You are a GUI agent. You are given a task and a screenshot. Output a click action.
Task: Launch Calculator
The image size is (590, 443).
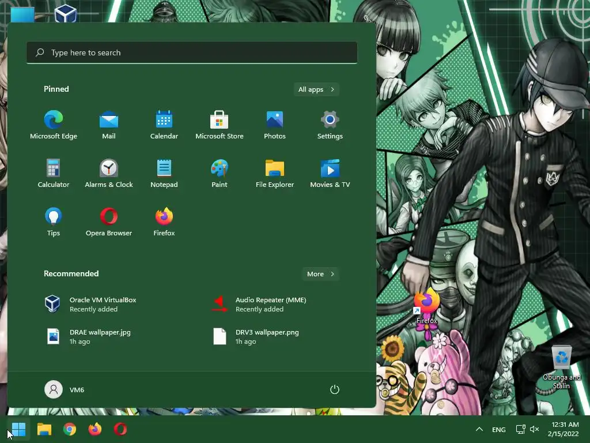point(54,173)
